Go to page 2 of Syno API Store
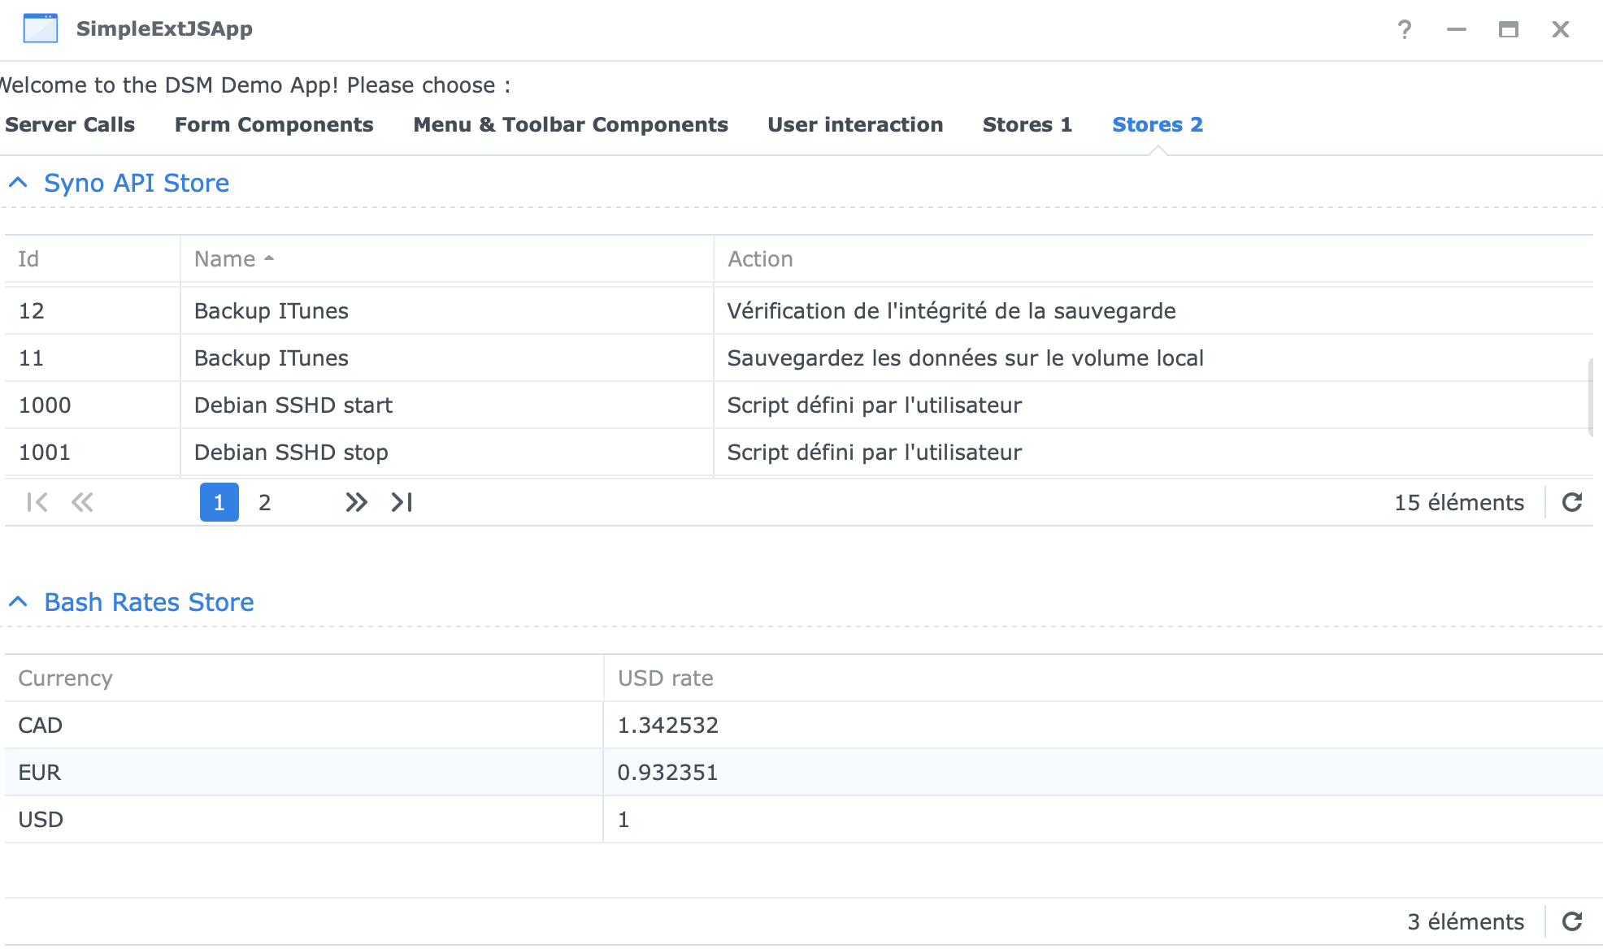The height and width of the screenshot is (949, 1603). pos(265,502)
